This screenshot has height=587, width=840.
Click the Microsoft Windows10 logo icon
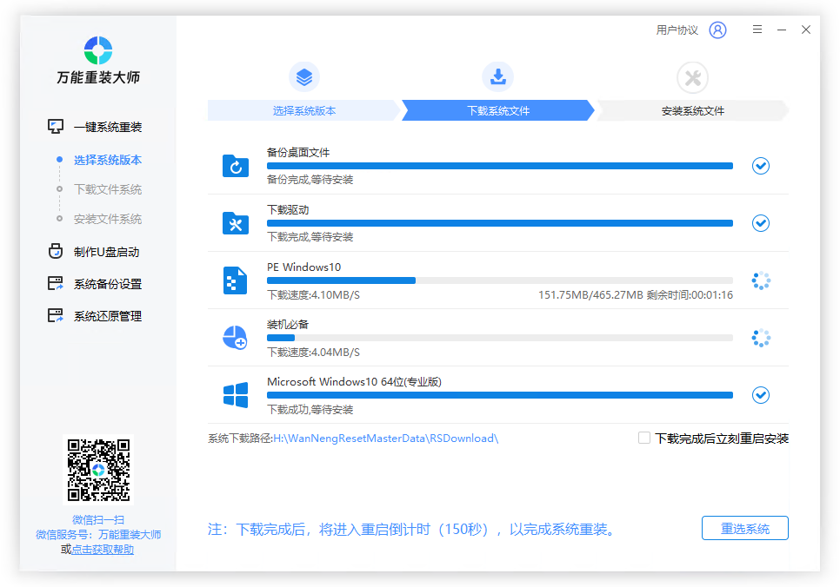click(236, 395)
